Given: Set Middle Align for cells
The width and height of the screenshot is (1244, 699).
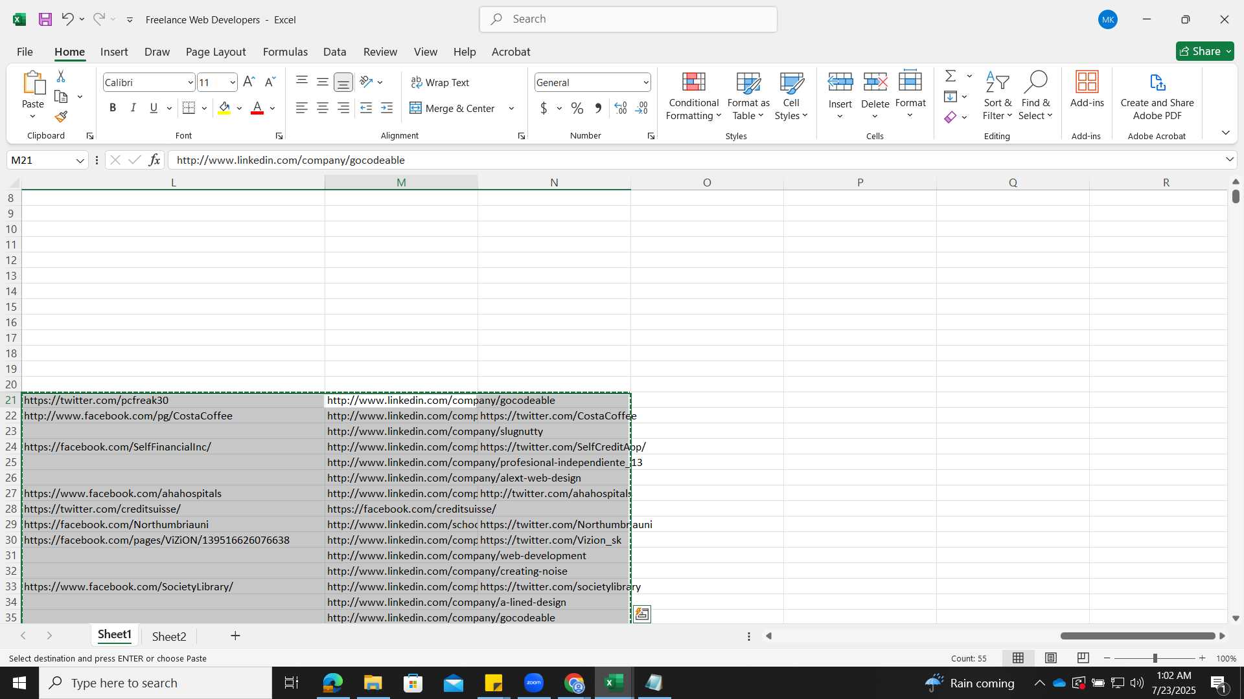Looking at the screenshot, I should point(323,82).
